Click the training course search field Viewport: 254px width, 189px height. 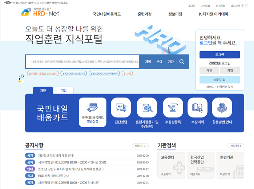(x=82, y=61)
